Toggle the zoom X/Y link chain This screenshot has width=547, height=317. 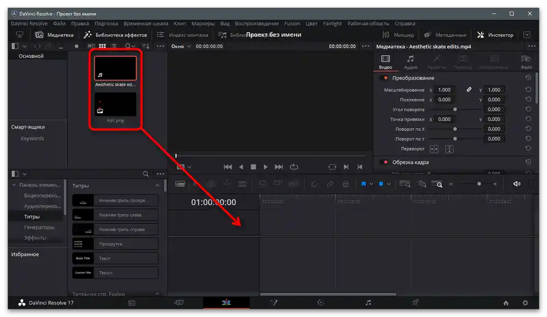(469, 90)
